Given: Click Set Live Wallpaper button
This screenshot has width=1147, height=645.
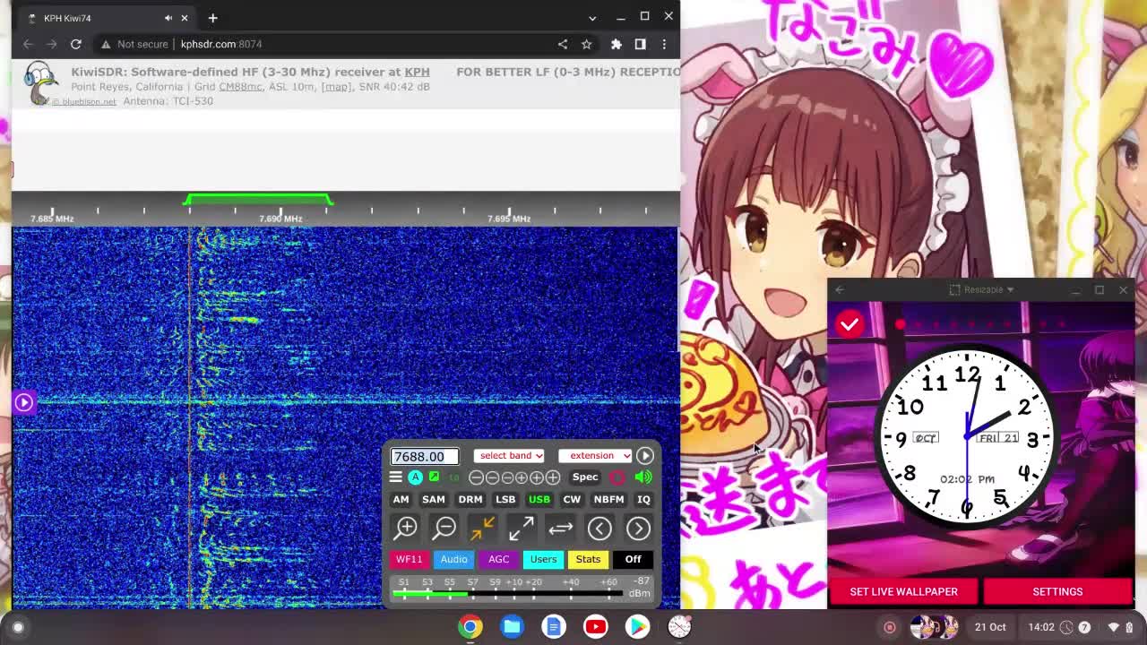Looking at the screenshot, I should click(x=903, y=591).
